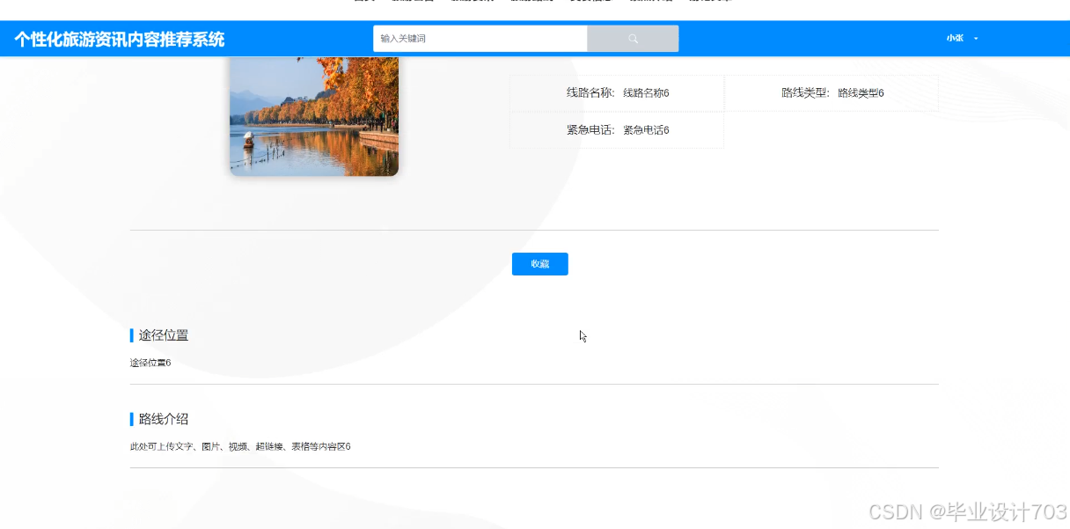Click the magnifier search icon button
Screen dimensions: 1070x529
click(x=633, y=39)
